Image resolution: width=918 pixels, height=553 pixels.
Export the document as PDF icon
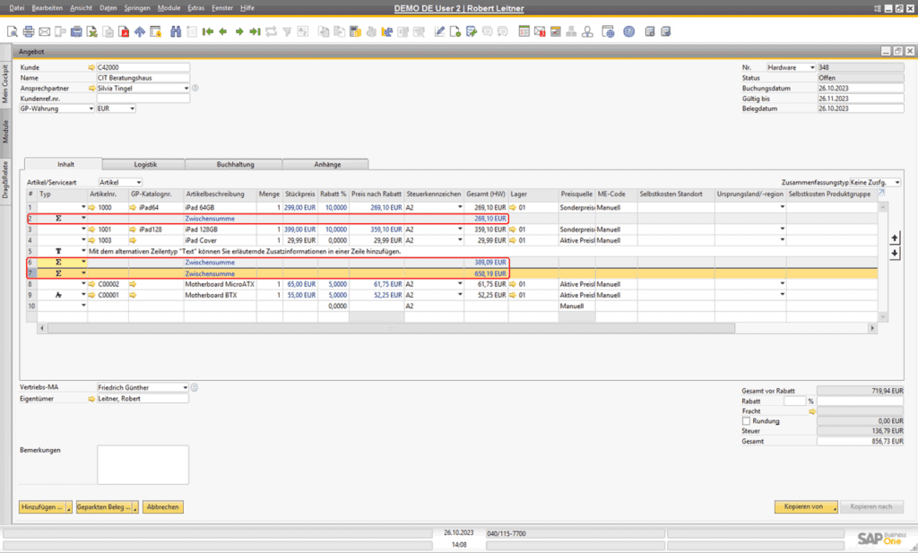tap(123, 31)
